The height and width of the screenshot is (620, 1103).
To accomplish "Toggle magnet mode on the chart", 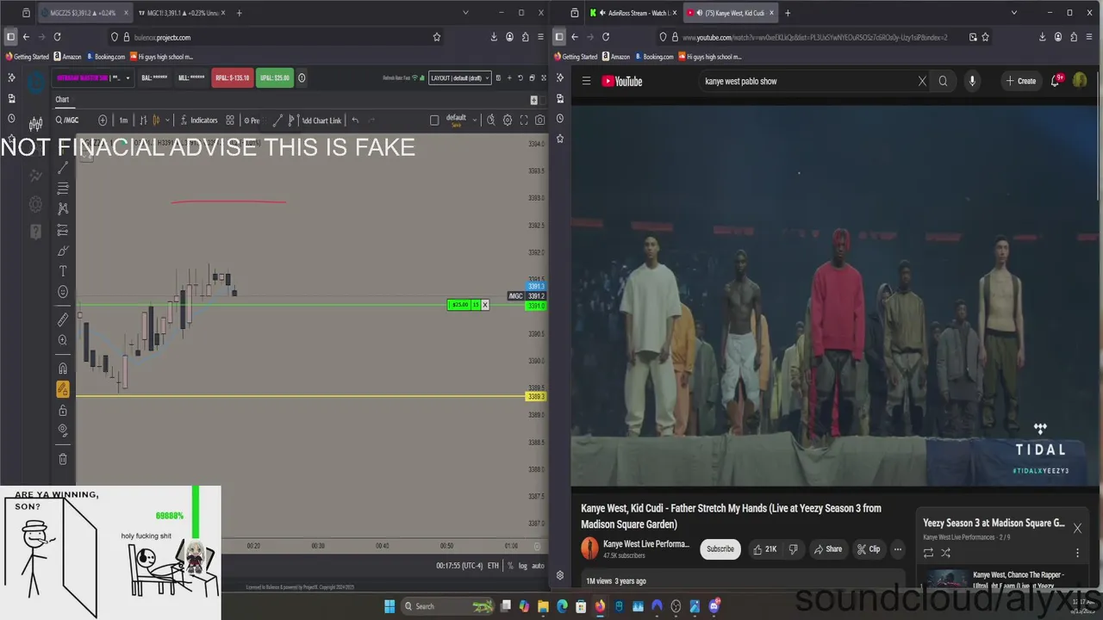I will 63,369.
